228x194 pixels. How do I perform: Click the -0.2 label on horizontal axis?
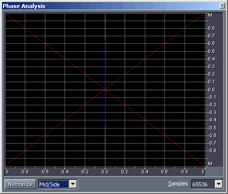[85, 172]
